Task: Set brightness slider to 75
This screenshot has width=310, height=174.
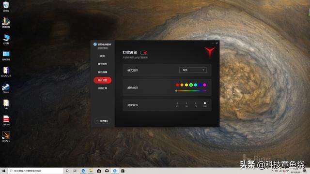Action: coord(196,103)
